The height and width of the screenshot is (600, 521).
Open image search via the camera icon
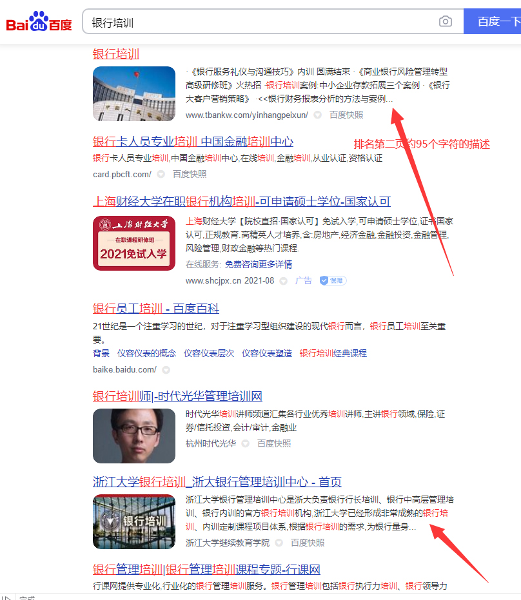[445, 21]
